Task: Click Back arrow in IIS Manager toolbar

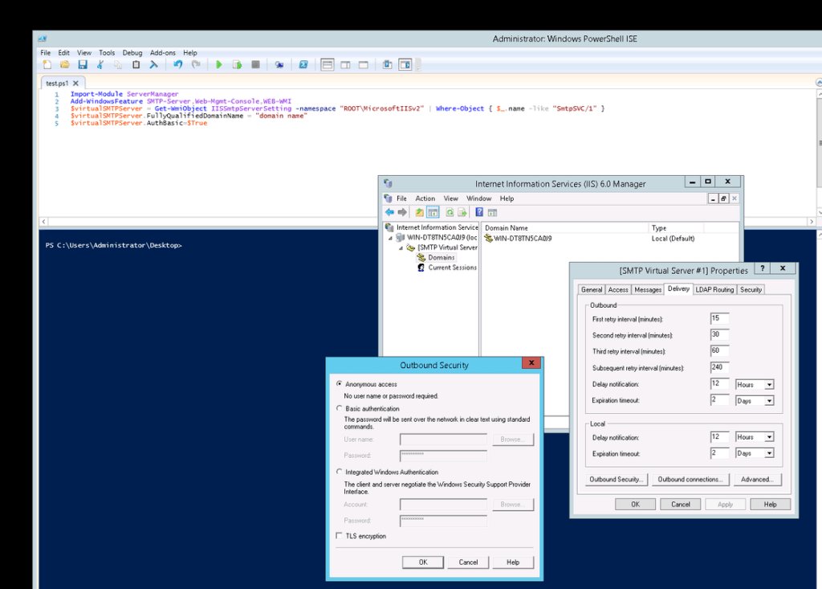Action: [x=389, y=212]
